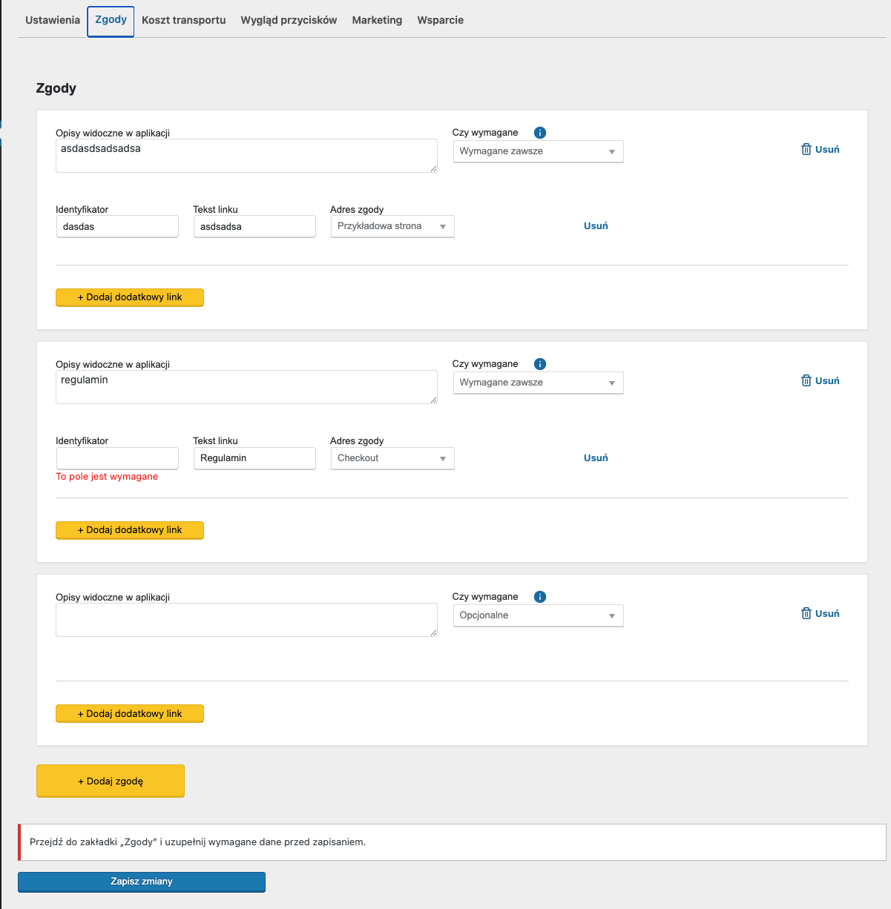Switch to the "Koszt transportu" tab
The image size is (891, 909).
[183, 20]
